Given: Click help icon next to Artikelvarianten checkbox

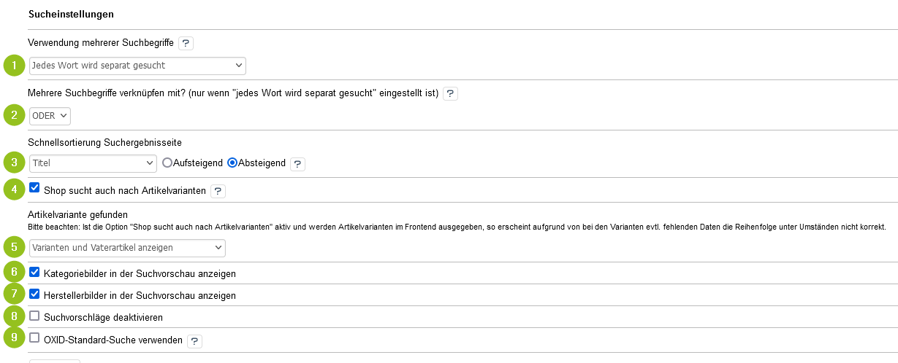Looking at the screenshot, I should coord(218,191).
